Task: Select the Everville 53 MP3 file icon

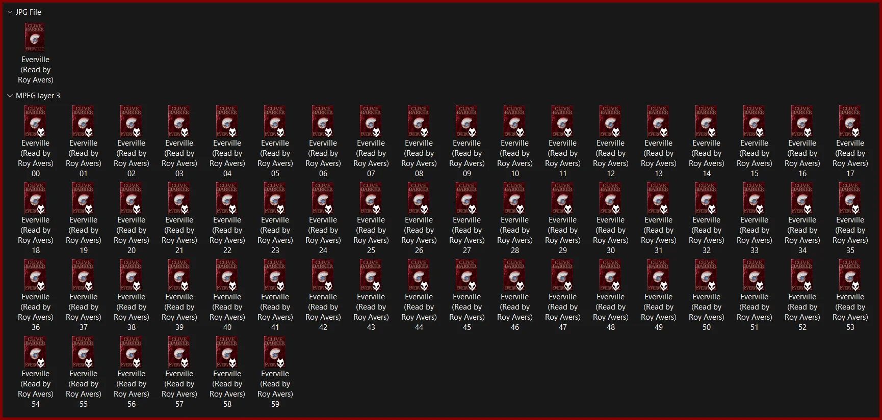Action: coord(850,275)
